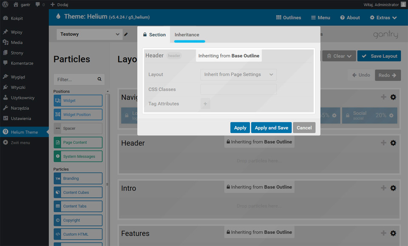Viewport: 408px width, 246px height.
Task: Open the WordPress logo menu
Action: coord(5,4)
